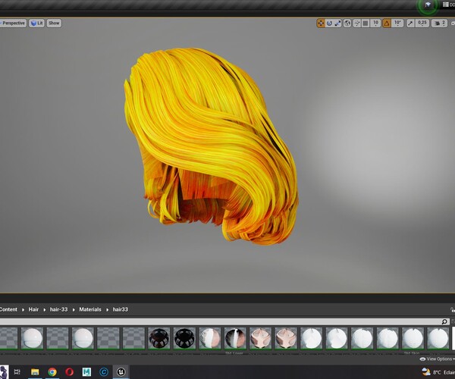Select half-white half-pink sphere material thumbnail
This screenshot has height=379, width=455.
point(210,338)
